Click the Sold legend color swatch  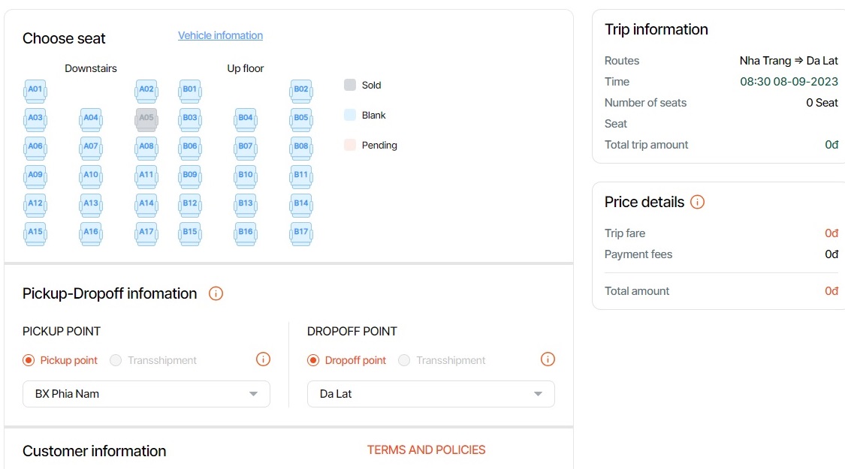coord(349,85)
